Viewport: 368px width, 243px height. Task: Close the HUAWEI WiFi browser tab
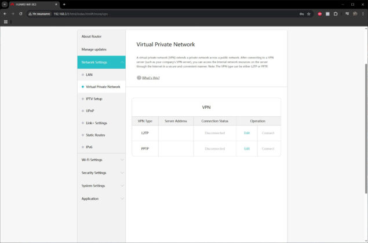tap(56, 4)
